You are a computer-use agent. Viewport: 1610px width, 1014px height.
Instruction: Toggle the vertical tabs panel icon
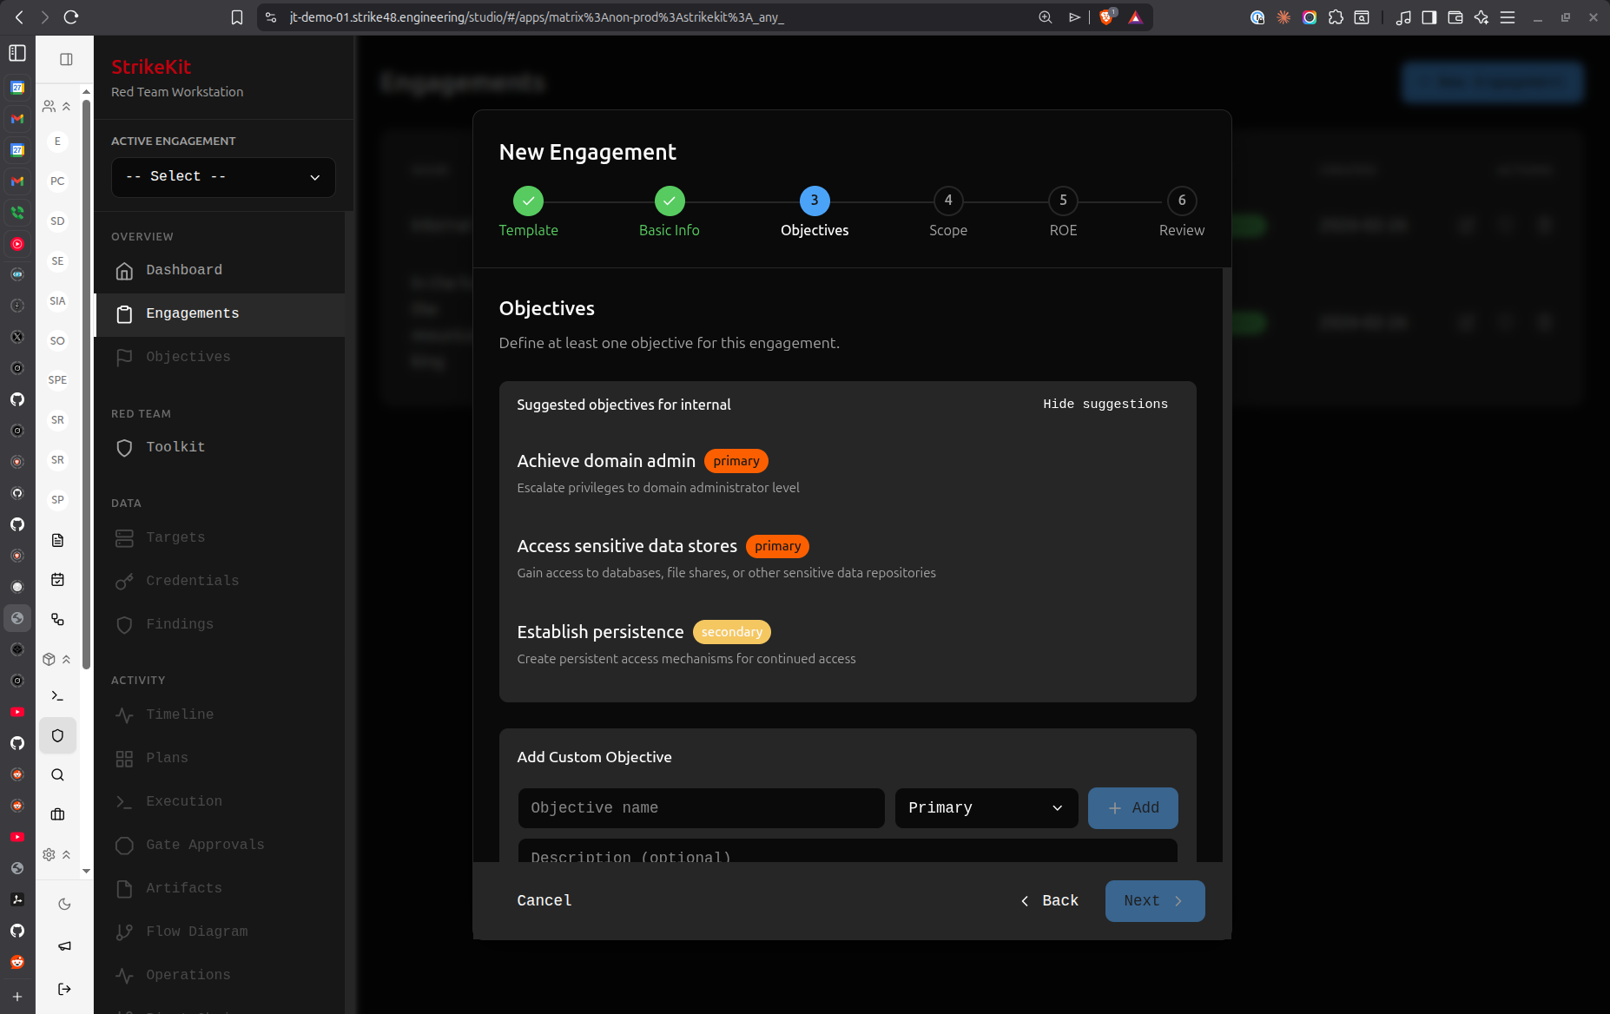(17, 53)
